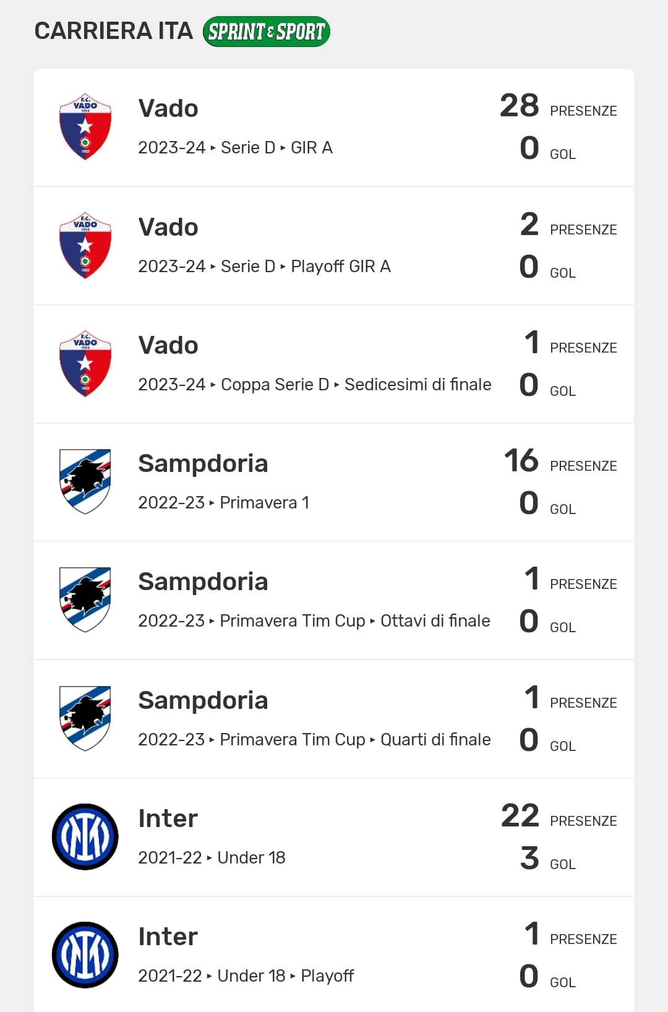Image resolution: width=668 pixels, height=1012 pixels.
Task: Click the 28 presenze figure for Vado
Action: point(520,106)
